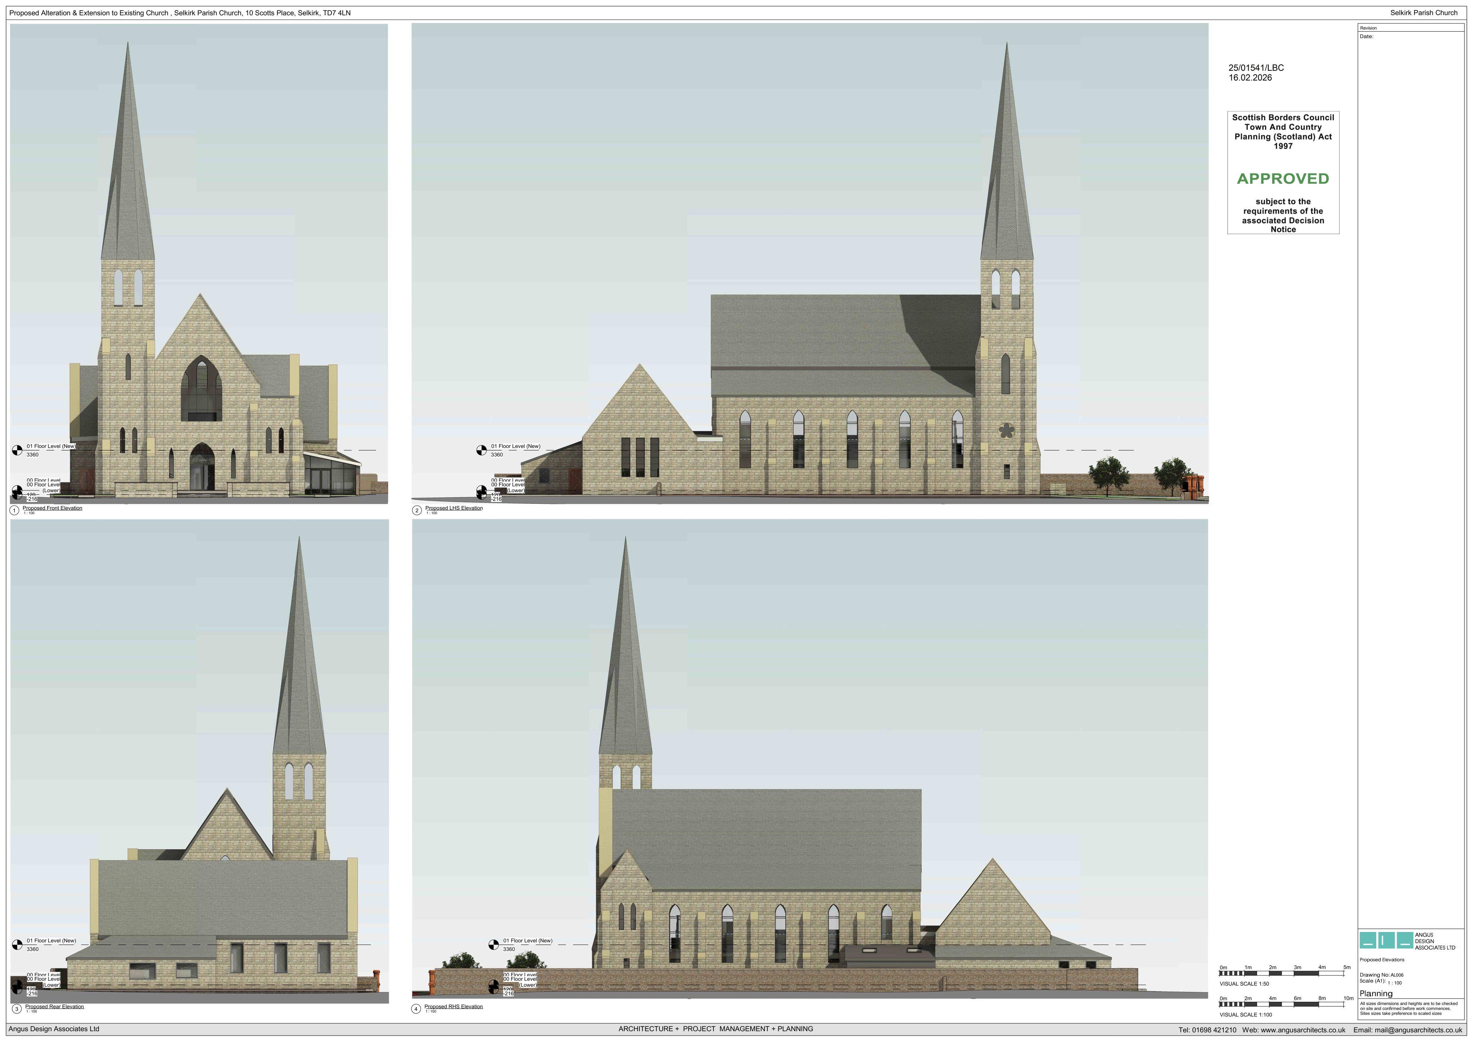Screen dimensions: 1473x1042
Task: Click view number 2 circle marker
Action: (416, 511)
